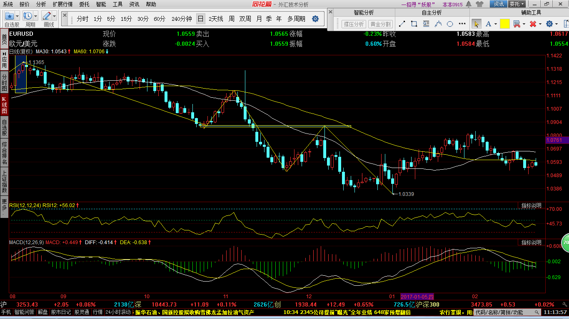
Task: Switch to the K线图 side tab
Action: (x=4, y=106)
